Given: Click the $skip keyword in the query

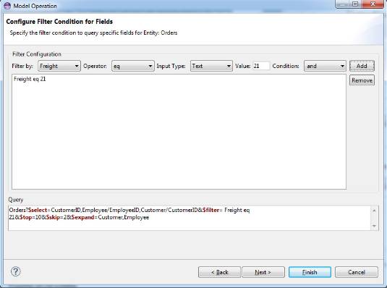Looking at the screenshot, I should pos(53,218).
